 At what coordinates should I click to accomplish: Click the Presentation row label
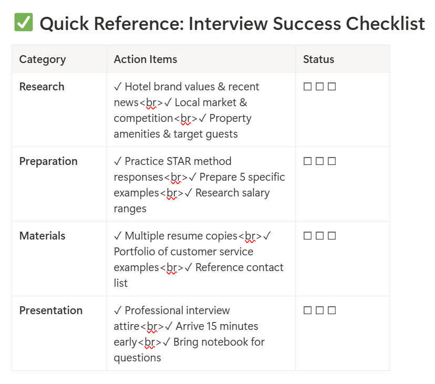point(51,310)
